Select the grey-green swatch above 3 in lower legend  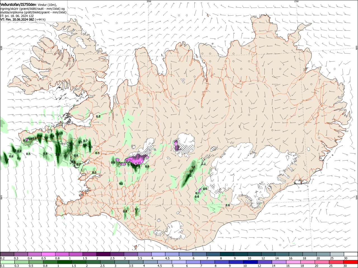122,262
